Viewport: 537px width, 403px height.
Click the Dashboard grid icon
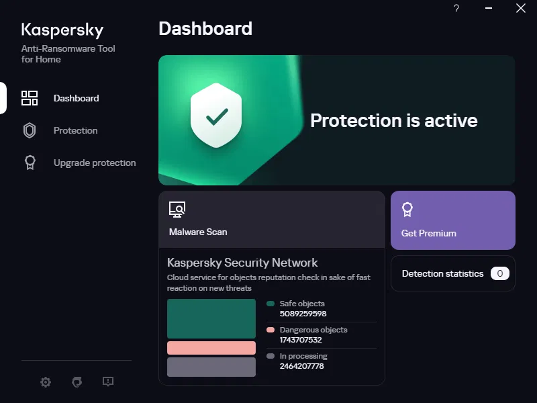click(x=30, y=98)
